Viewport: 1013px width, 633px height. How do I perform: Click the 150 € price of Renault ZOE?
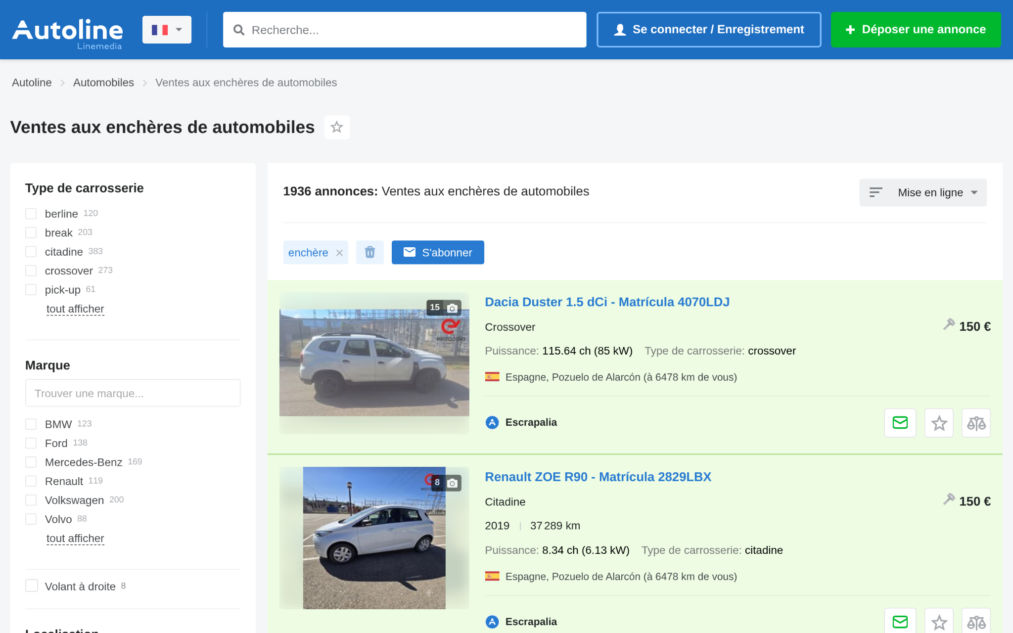975,501
